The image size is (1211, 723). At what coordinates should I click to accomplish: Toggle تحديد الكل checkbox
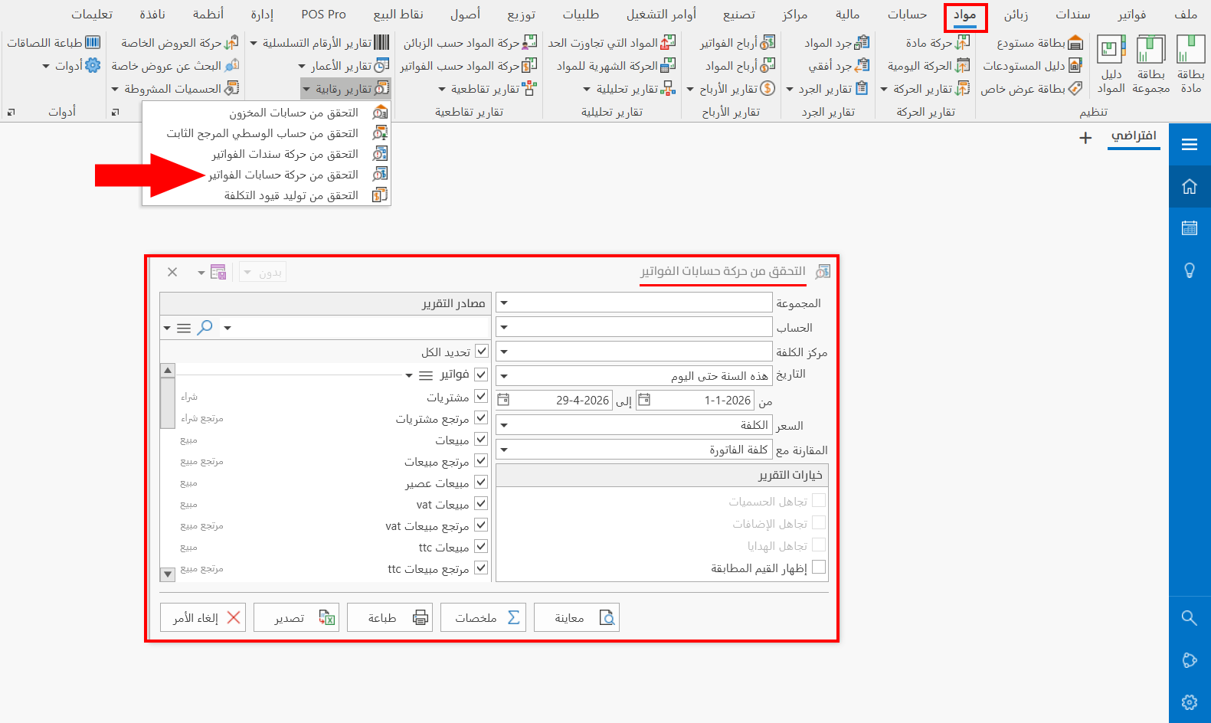tap(481, 351)
